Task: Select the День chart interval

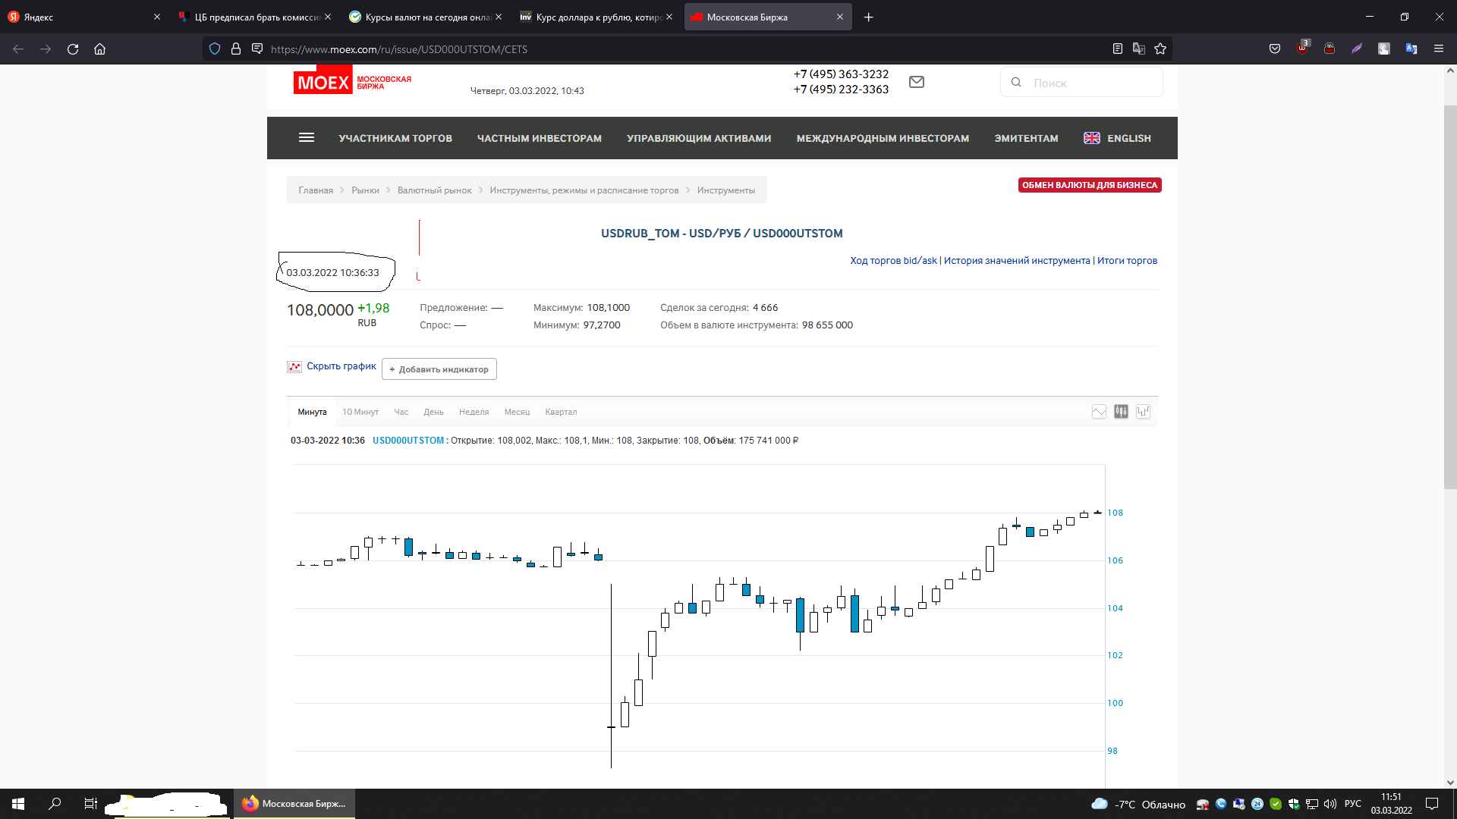Action: [433, 412]
